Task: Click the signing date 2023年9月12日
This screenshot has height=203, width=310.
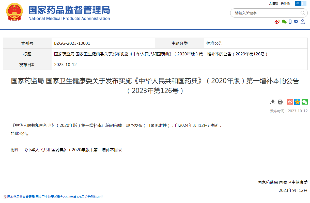Action: tap(293, 191)
